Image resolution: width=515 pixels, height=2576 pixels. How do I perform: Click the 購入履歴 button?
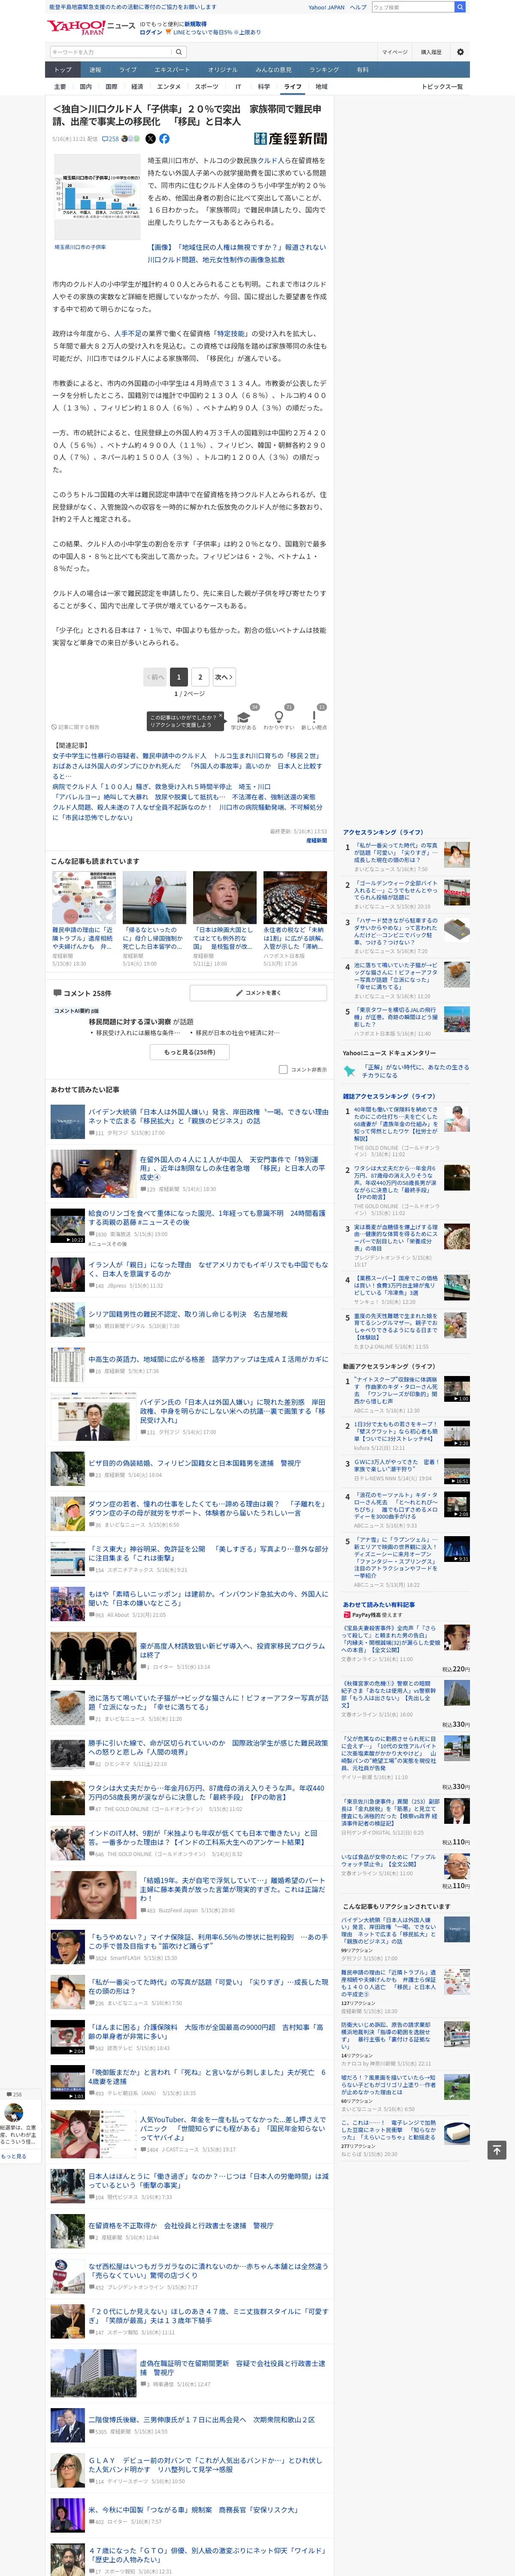(x=430, y=52)
